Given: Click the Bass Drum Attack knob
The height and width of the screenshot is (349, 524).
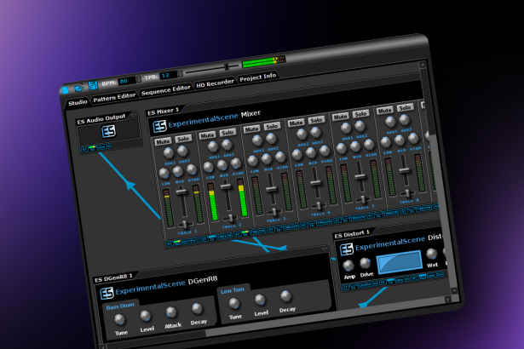Looking at the screenshot, I should pos(171,312).
